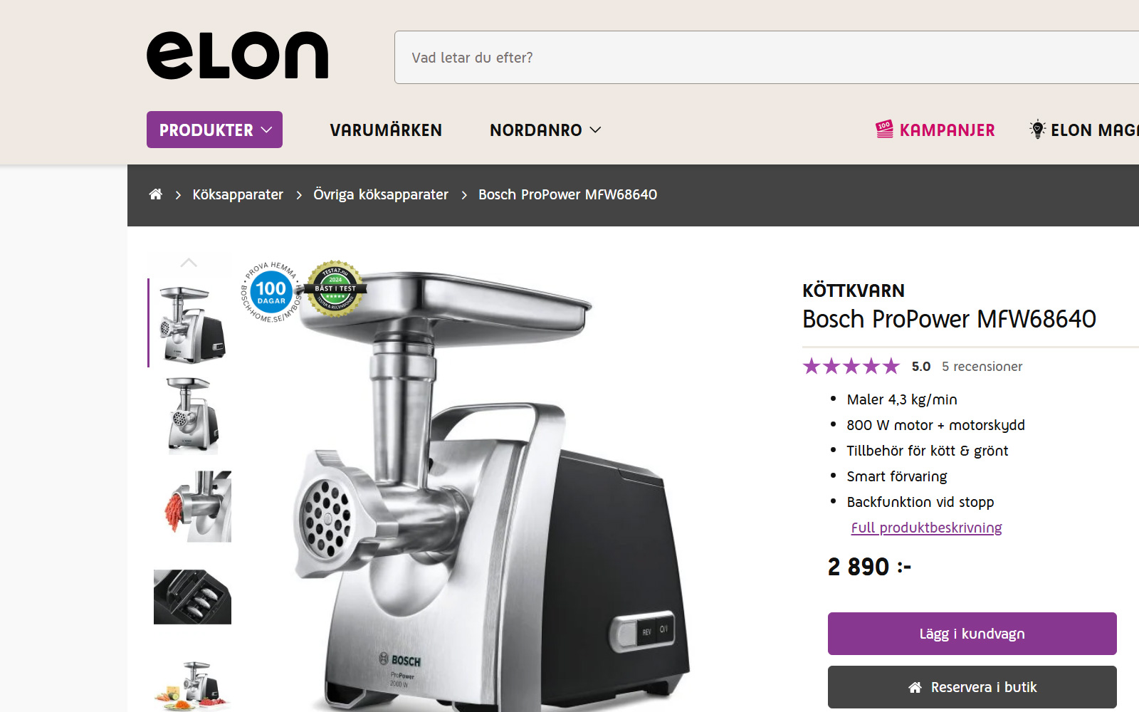Click the Kampanjer coupon icon
Viewport: 1139px width, 712px height.
pyautogui.click(x=884, y=130)
